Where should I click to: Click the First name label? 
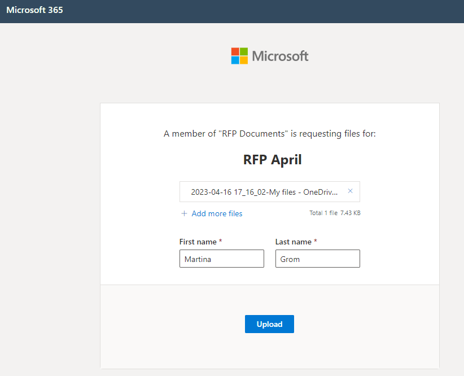coord(198,242)
